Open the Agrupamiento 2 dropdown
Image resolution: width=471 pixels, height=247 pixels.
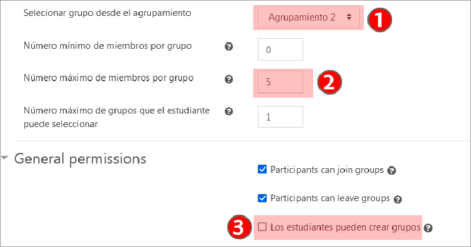click(x=309, y=18)
